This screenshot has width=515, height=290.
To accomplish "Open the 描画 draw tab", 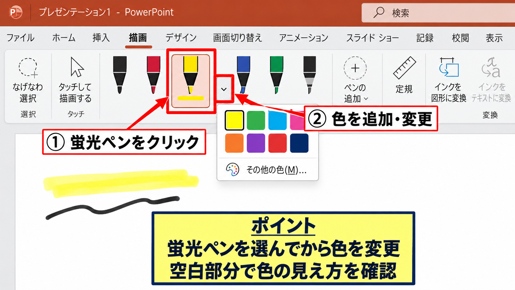I will (138, 38).
